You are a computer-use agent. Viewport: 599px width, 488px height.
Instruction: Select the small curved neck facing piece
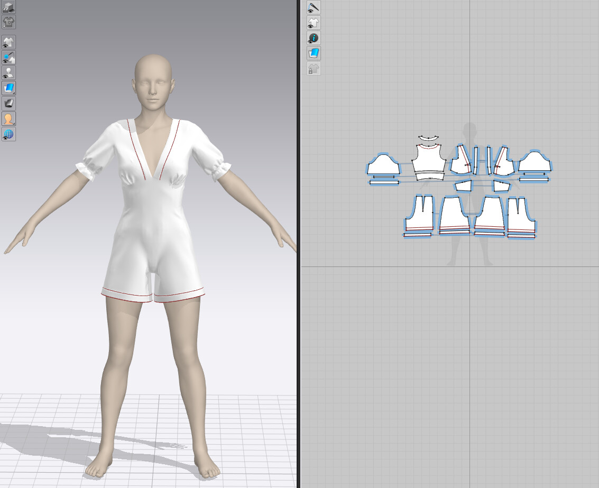(428, 137)
